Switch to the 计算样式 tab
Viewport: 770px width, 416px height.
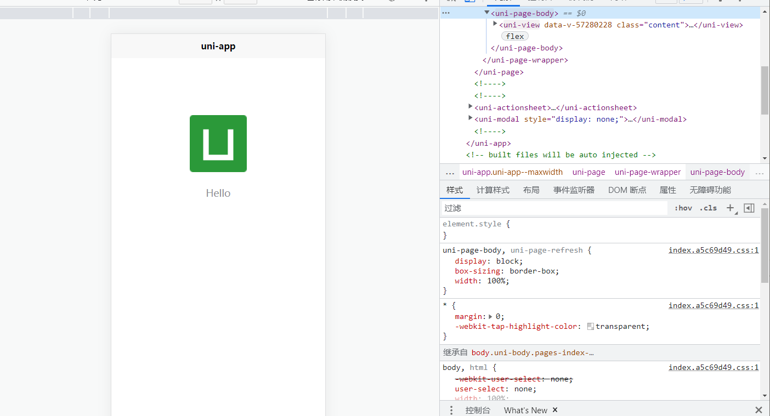point(493,190)
